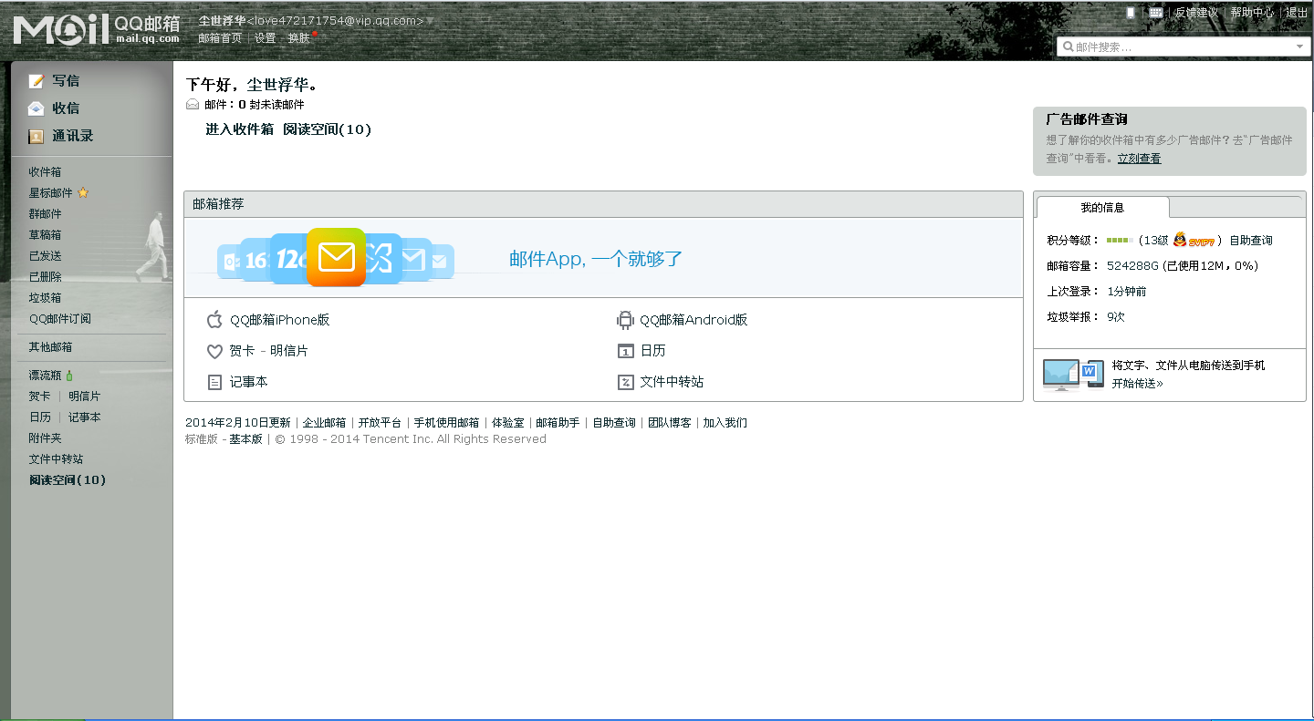Open 已删除 deleted folder
The image size is (1314, 721).
point(45,277)
